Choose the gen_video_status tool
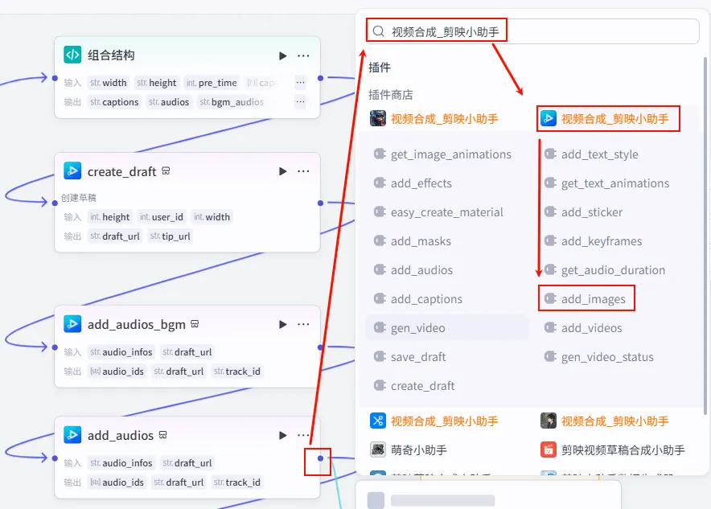This screenshot has width=711, height=509. tap(599, 357)
